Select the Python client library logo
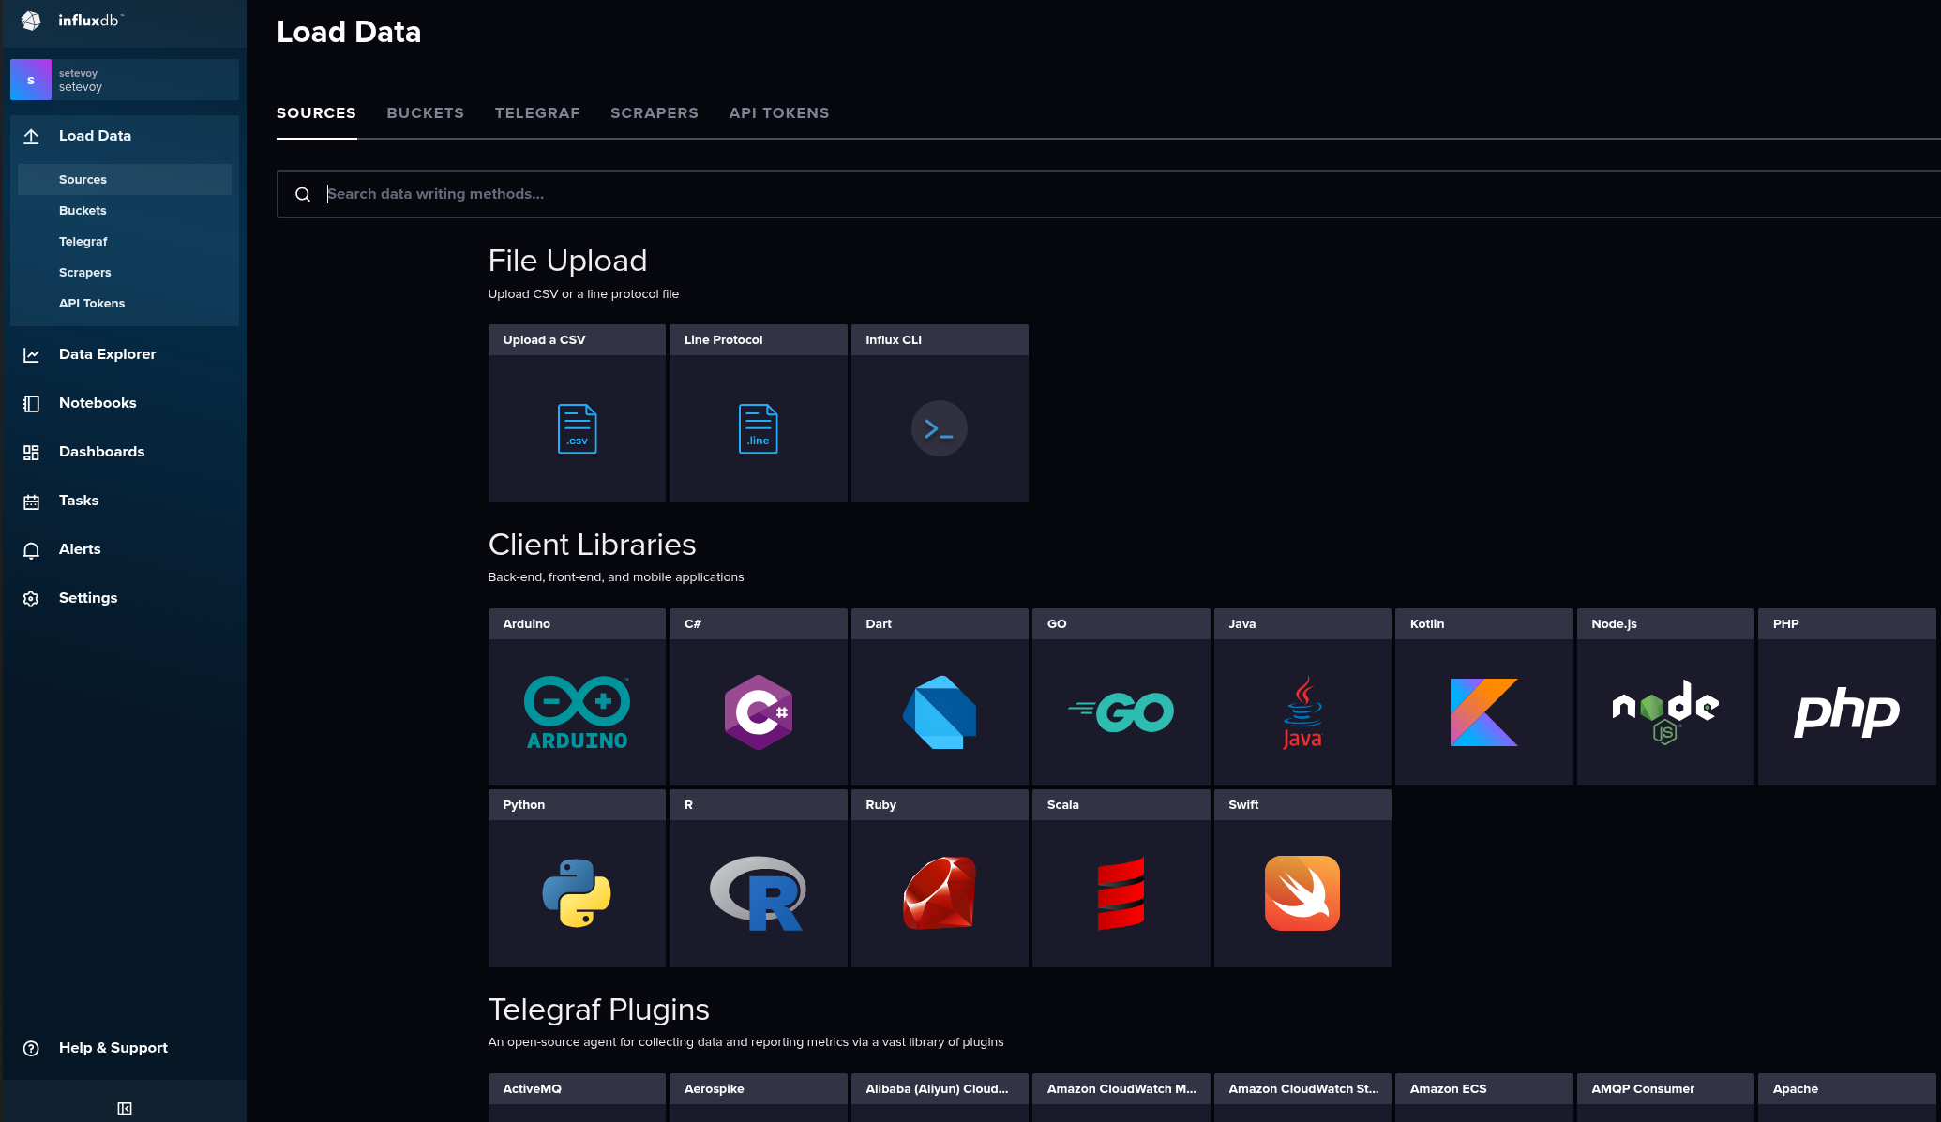The height and width of the screenshot is (1122, 1941). (577, 893)
